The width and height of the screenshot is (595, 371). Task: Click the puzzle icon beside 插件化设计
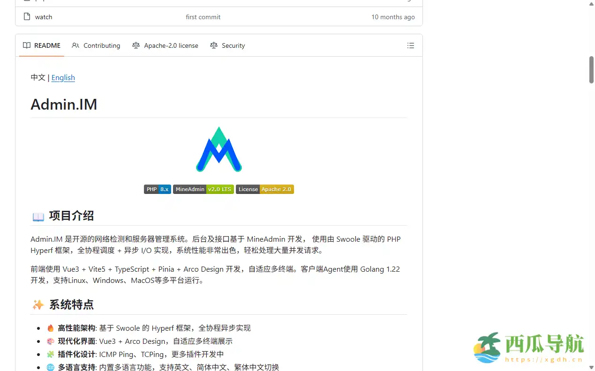[50, 354]
